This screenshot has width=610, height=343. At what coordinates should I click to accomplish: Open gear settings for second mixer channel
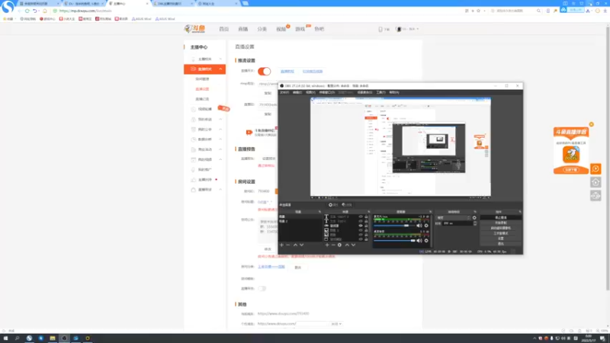pyautogui.click(x=426, y=241)
